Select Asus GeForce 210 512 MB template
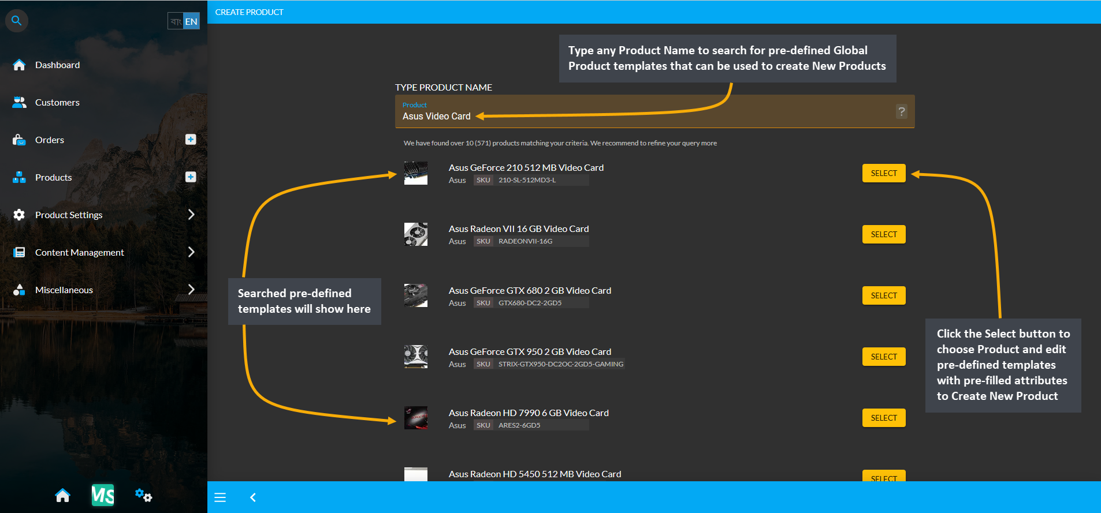This screenshot has width=1101, height=513. [x=884, y=173]
